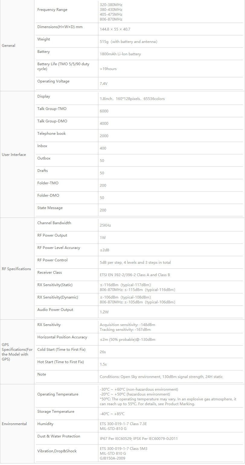Click the 1800mAh Li-Ion battery value
The image size is (245, 465).
pyautogui.click(x=120, y=54)
